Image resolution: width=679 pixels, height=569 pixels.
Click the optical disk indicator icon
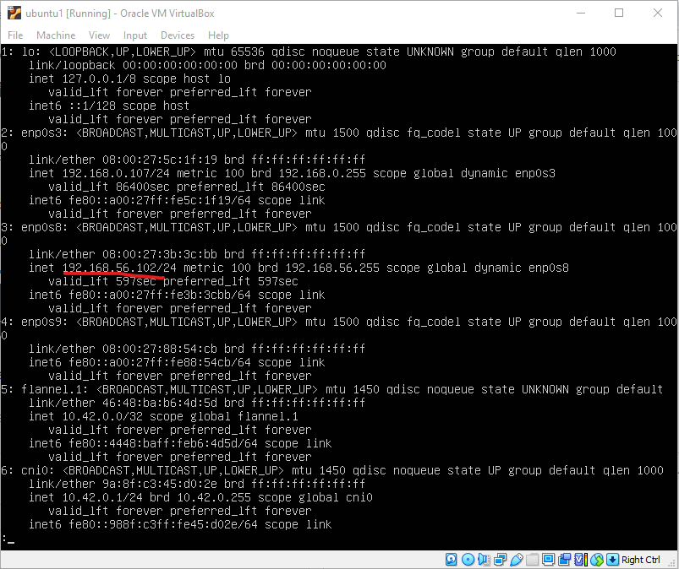pos(468,559)
